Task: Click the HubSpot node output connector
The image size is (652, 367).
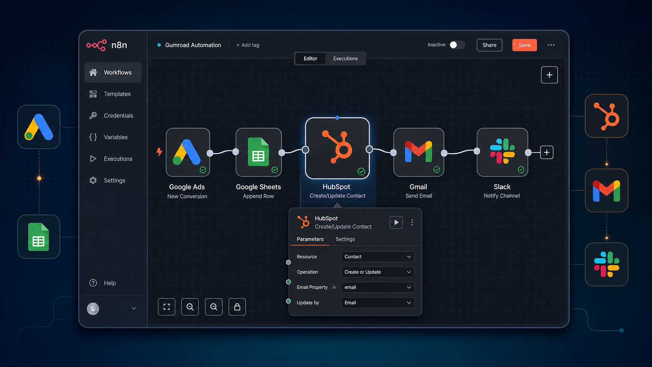Action: pyautogui.click(x=369, y=149)
